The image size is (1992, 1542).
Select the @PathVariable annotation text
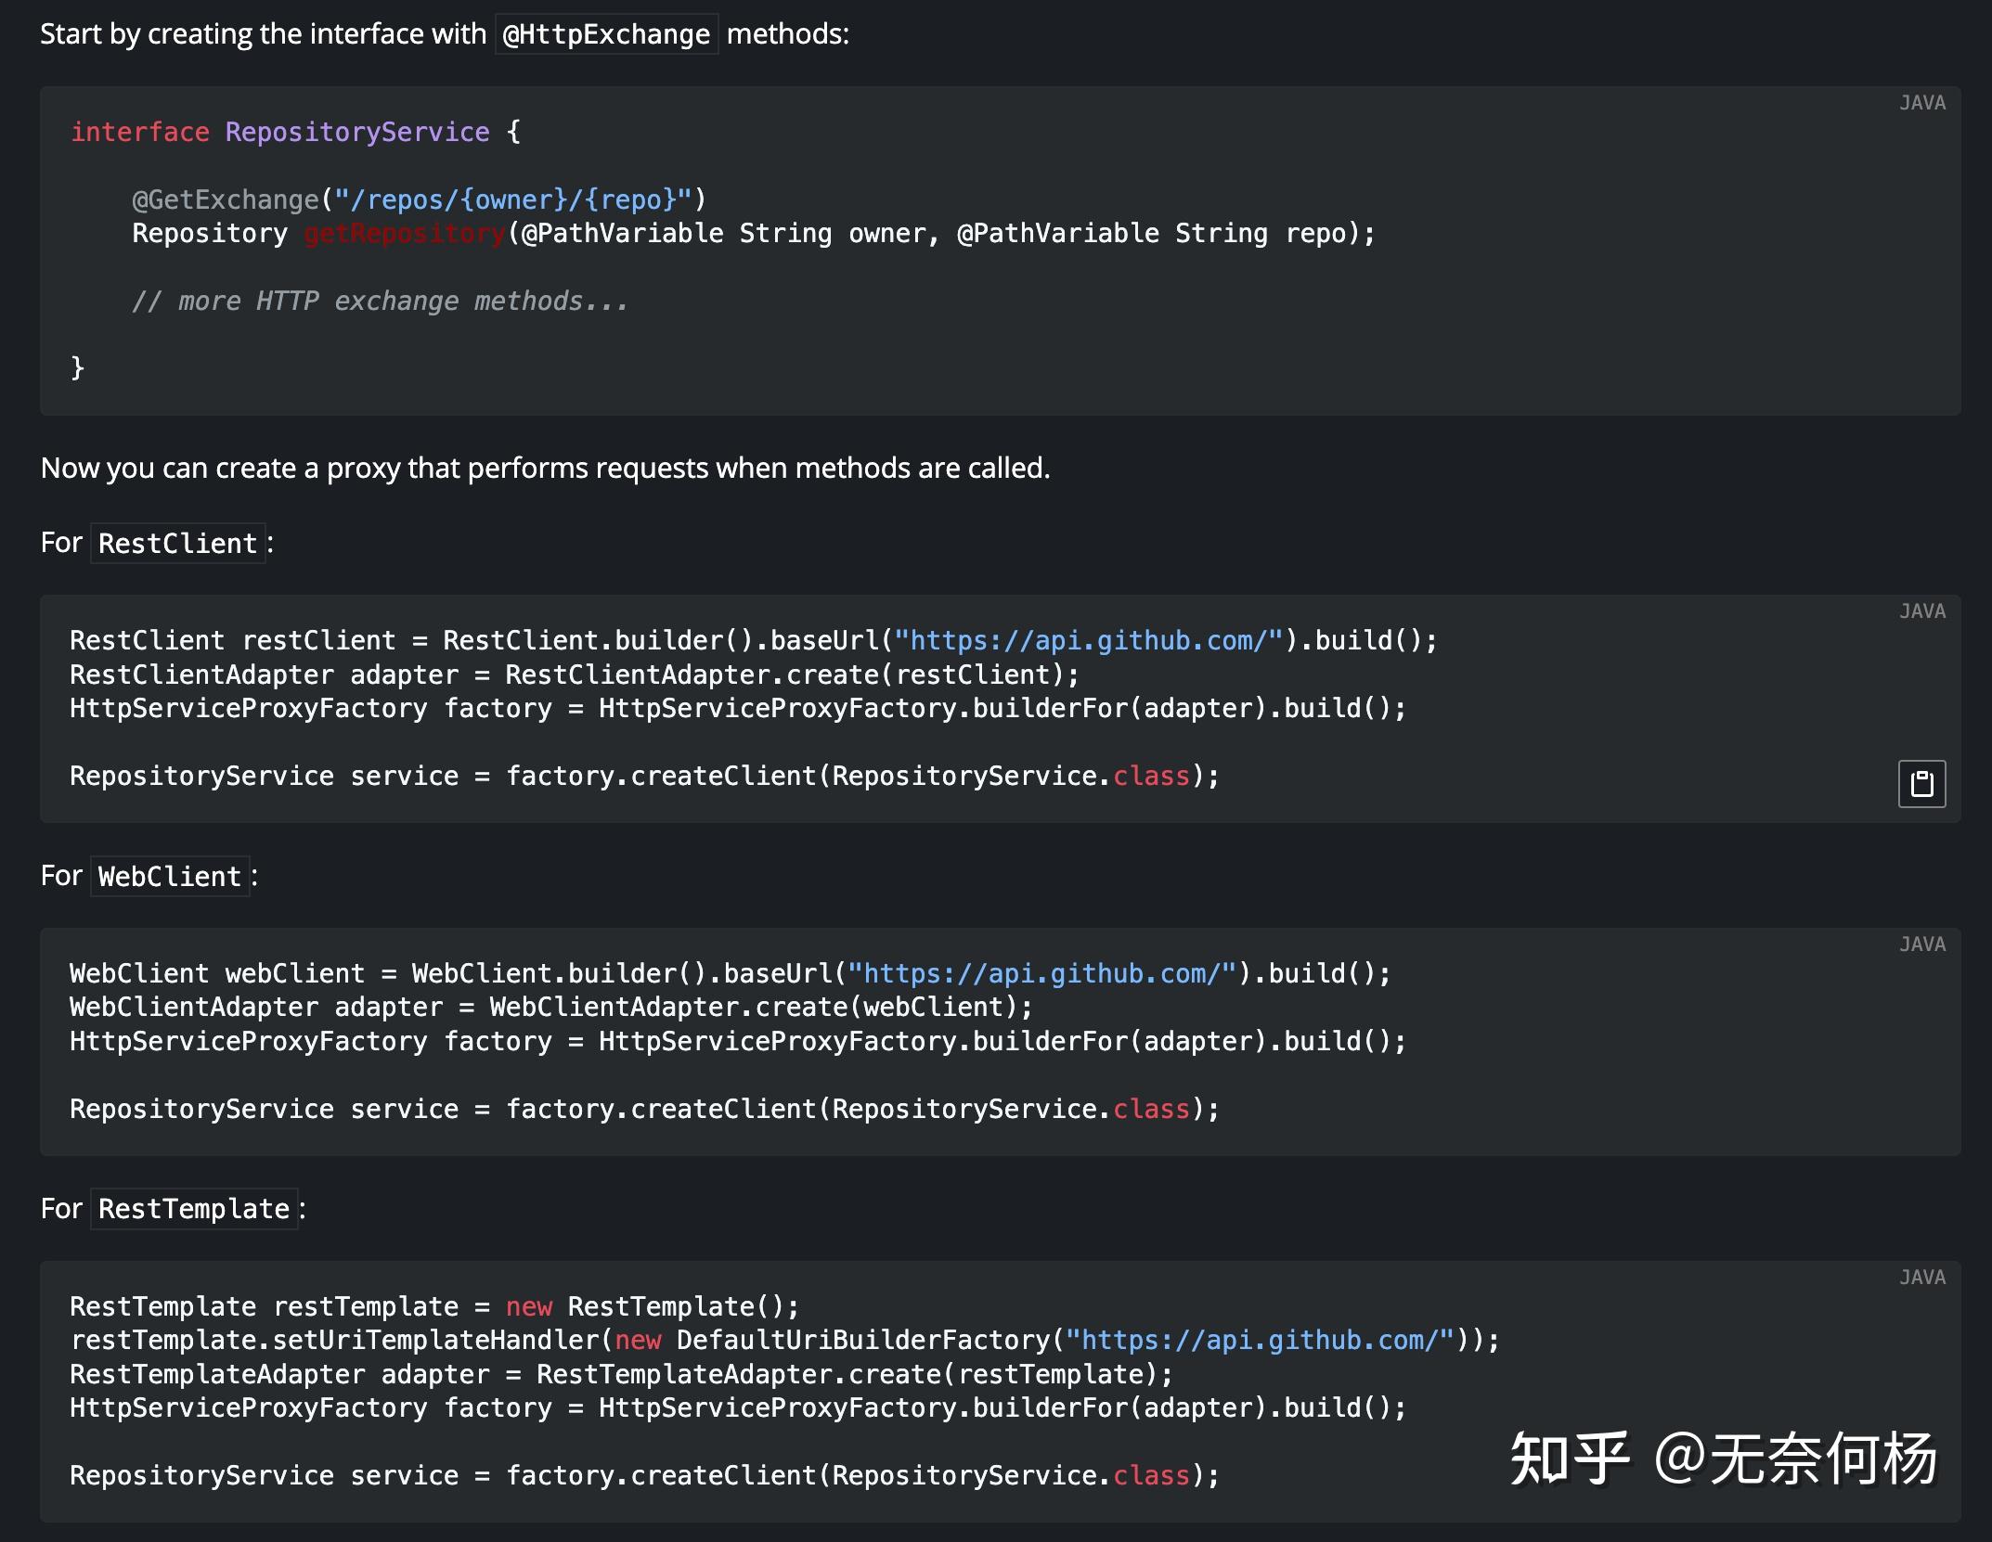(621, 233)
